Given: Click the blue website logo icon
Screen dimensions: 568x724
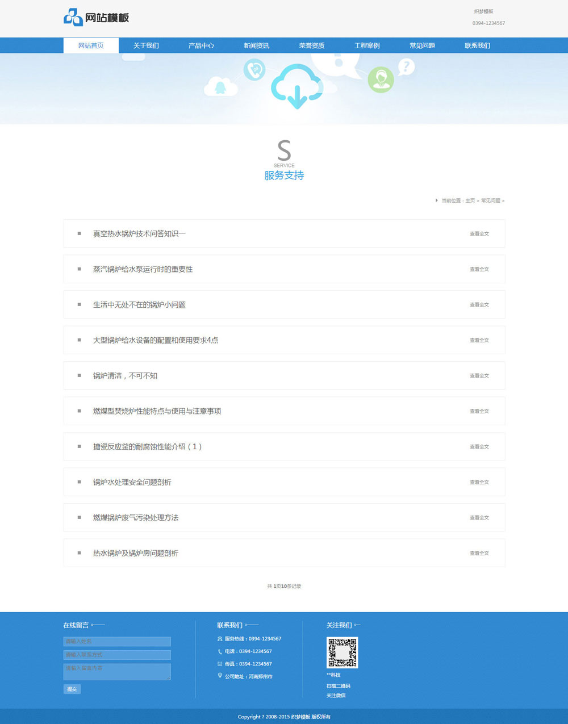Looking at the screenshot, I should pyautogui.click(x=72, y=17).
